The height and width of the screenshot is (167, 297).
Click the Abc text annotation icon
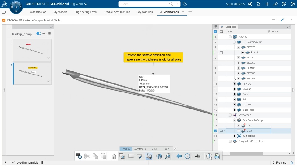click(x=198, y=156)
